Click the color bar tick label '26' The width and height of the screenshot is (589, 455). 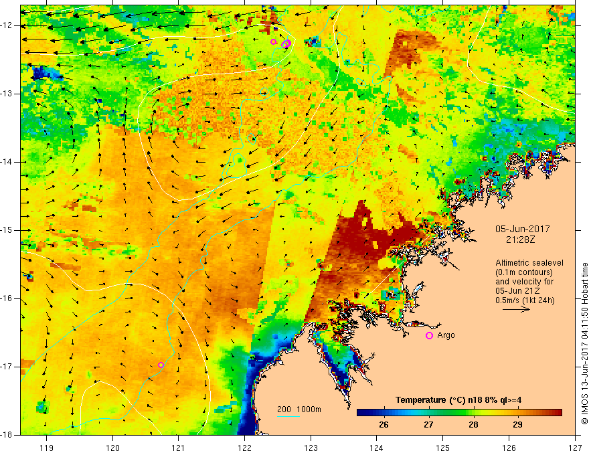[384, 425]
